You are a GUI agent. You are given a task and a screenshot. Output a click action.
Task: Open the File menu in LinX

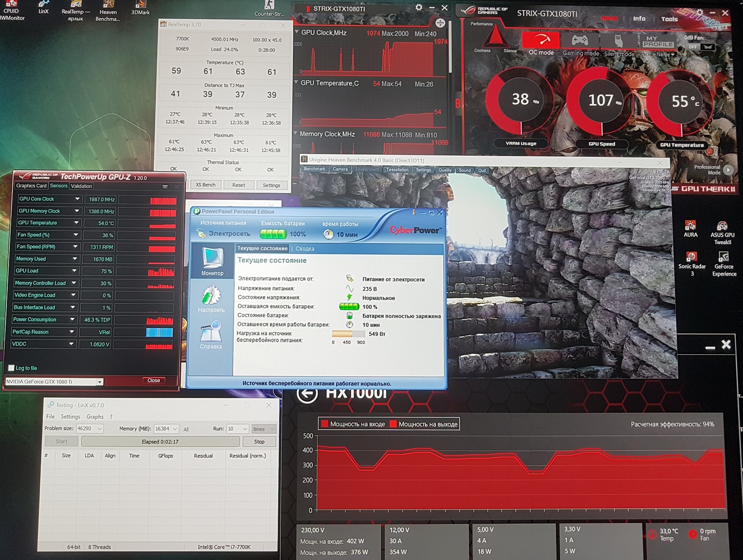[51, 416]
